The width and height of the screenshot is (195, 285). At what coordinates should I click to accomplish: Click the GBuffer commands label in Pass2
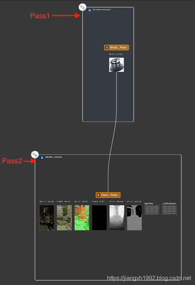pyautogui.click(x=54, y=157)
